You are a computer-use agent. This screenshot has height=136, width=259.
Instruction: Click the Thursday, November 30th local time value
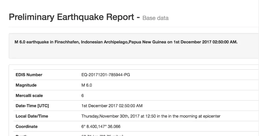[x=151, y=116]
